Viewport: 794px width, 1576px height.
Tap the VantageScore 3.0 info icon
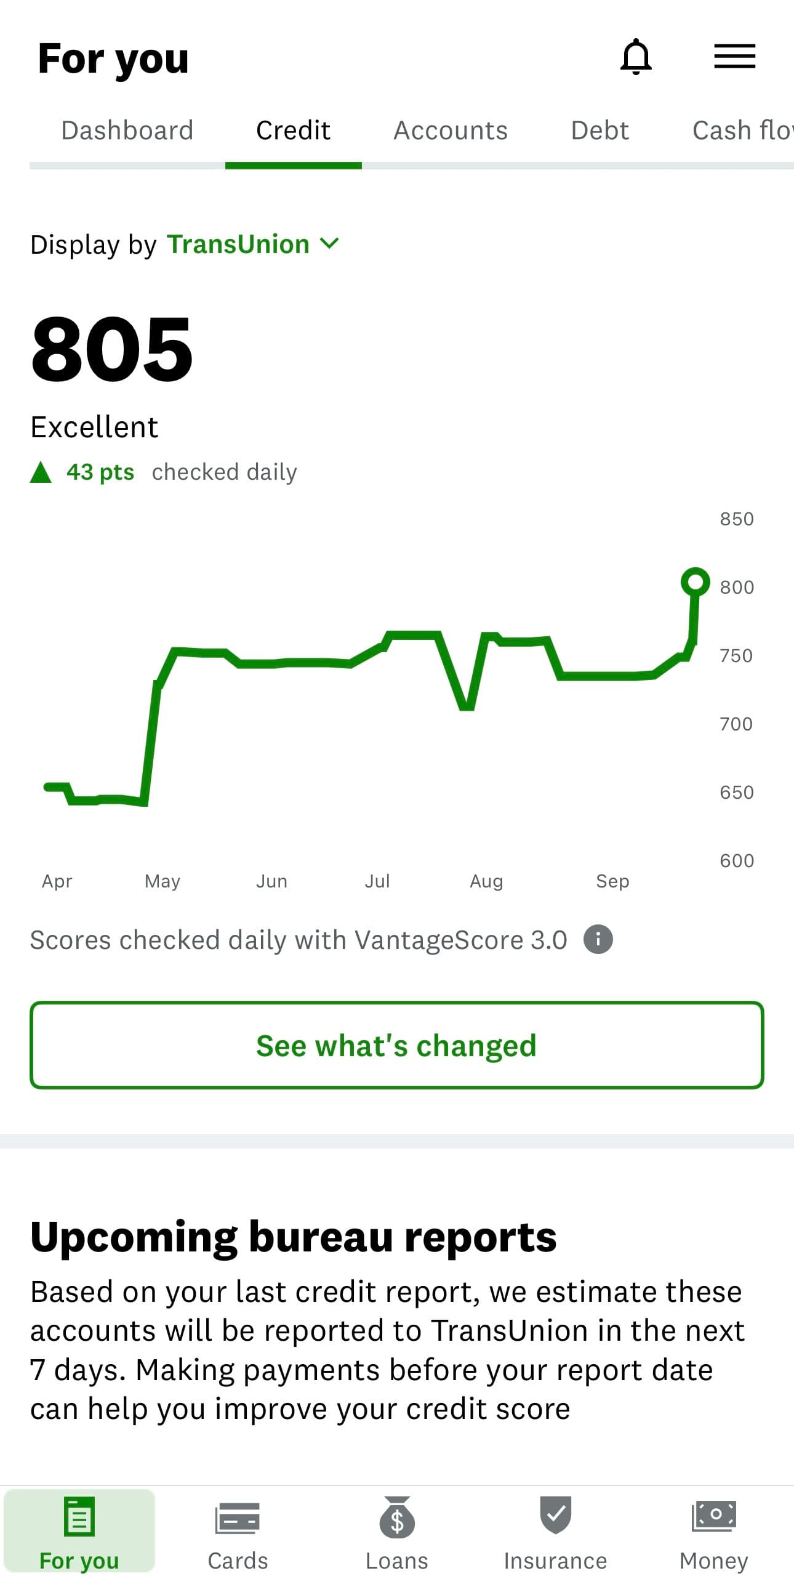(x=598, y=939)
